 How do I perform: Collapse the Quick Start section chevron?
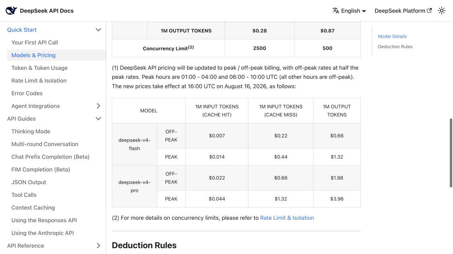98,30
